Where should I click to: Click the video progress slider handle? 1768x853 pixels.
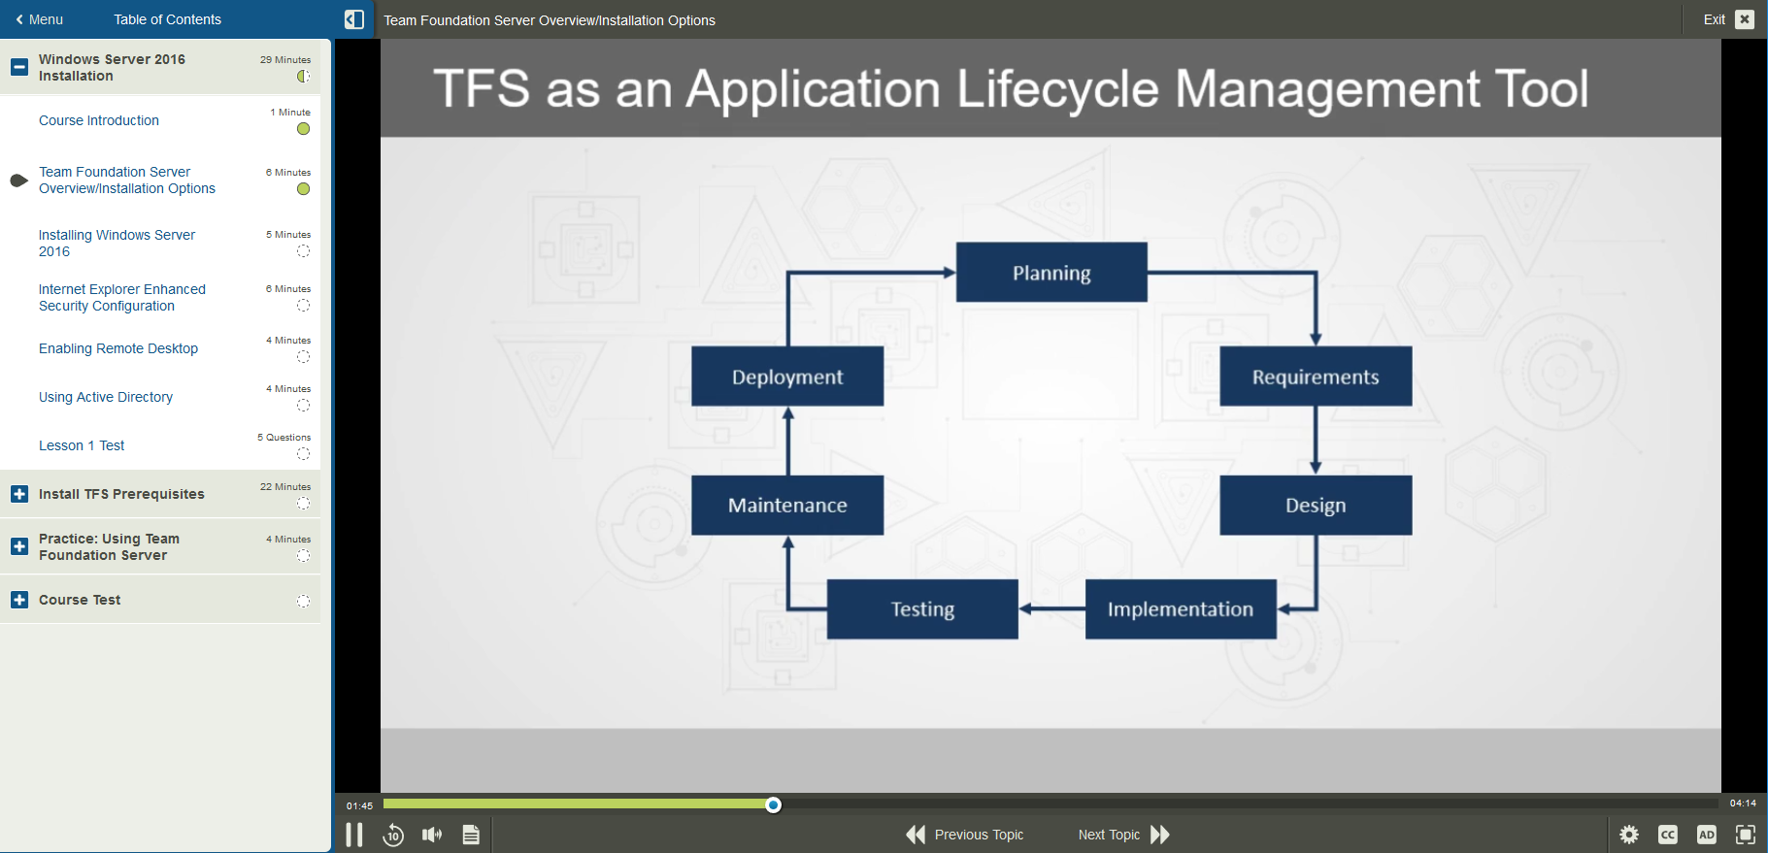point(773,804)
